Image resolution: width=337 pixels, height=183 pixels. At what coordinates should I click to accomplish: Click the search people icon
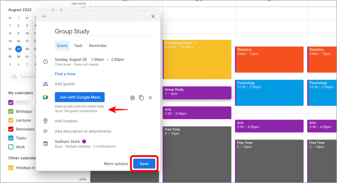point(14,77)
